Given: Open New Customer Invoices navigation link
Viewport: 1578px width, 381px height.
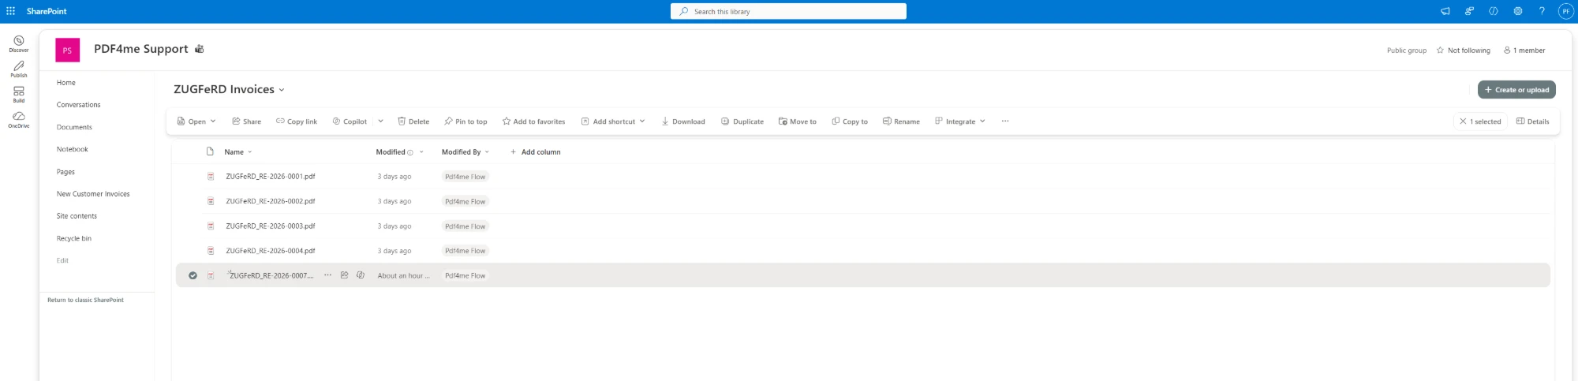Looking at the screenshot, I should coord(93,194).
